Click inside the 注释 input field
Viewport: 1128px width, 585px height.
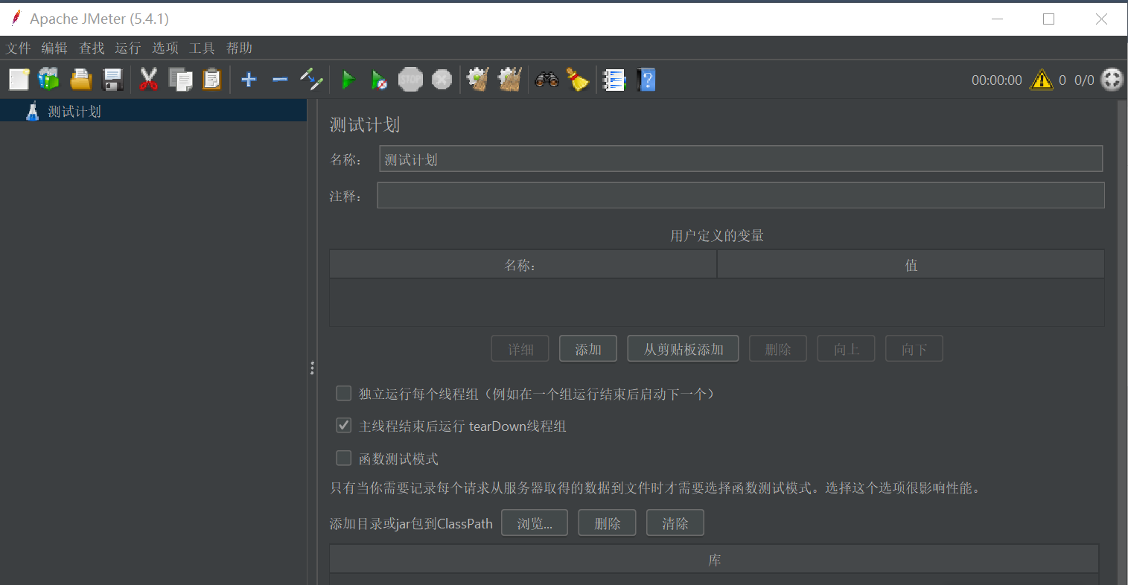point(740,195)
